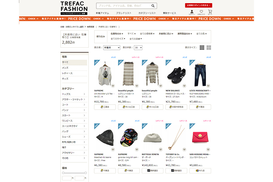Click the red お買物でポイント貯まる button

[198, 5]
